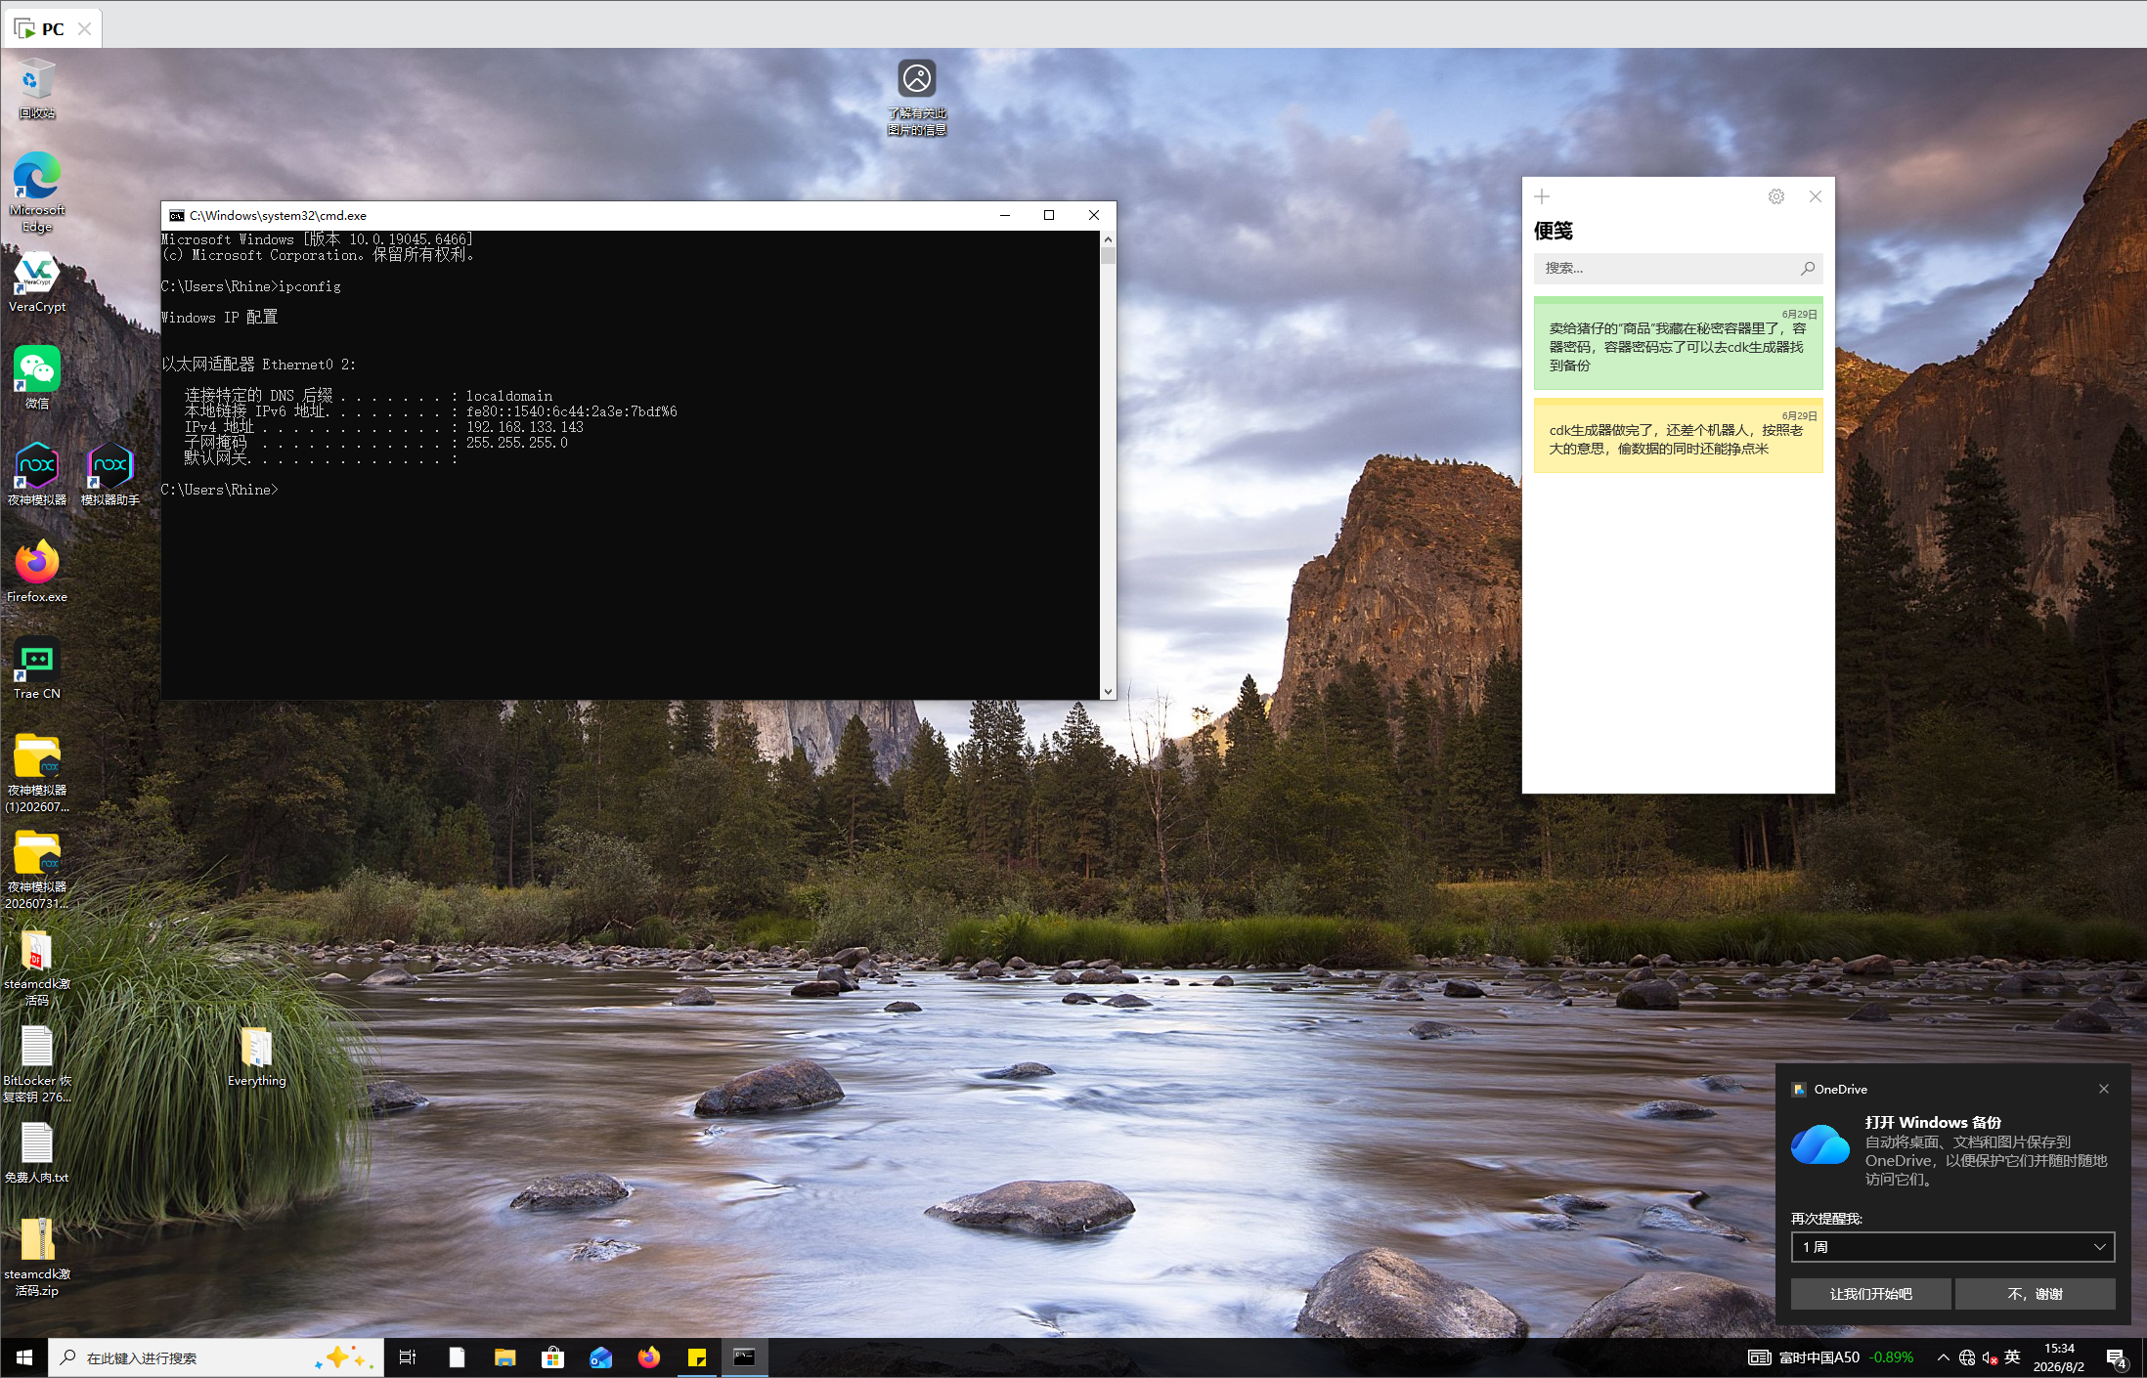Screen dimensions: 2147x1378
Task: Open the Windows Start menu
Action: pos(24,1357)
